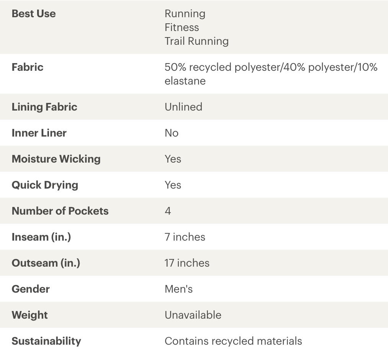Select the Unavailable weight value
This screenshot has width=388, height=355.
point(193,315)
